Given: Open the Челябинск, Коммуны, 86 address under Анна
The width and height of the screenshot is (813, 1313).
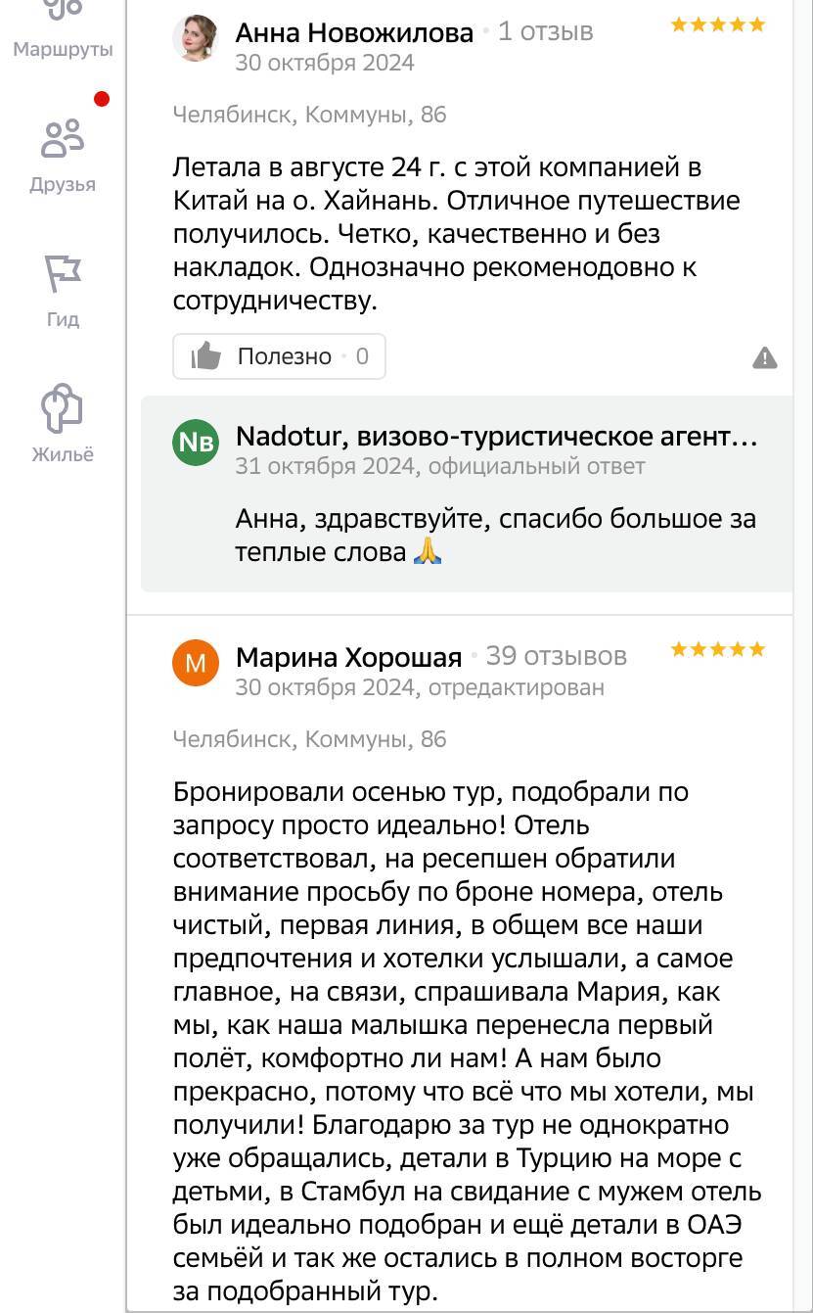Looking at the screenshot, I should [x=309, y=115].
